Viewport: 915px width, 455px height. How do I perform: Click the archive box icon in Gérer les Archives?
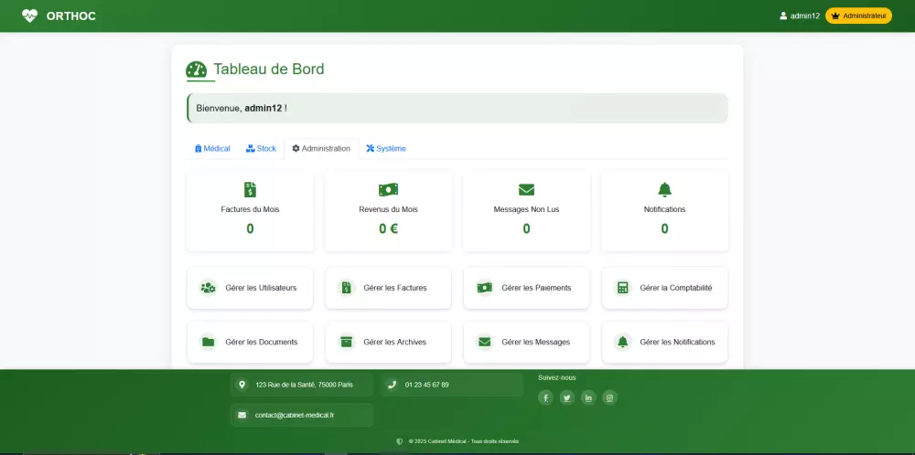point(347,342)
